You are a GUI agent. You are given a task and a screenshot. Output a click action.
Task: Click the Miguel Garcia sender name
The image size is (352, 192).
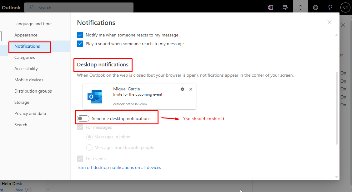126,89
